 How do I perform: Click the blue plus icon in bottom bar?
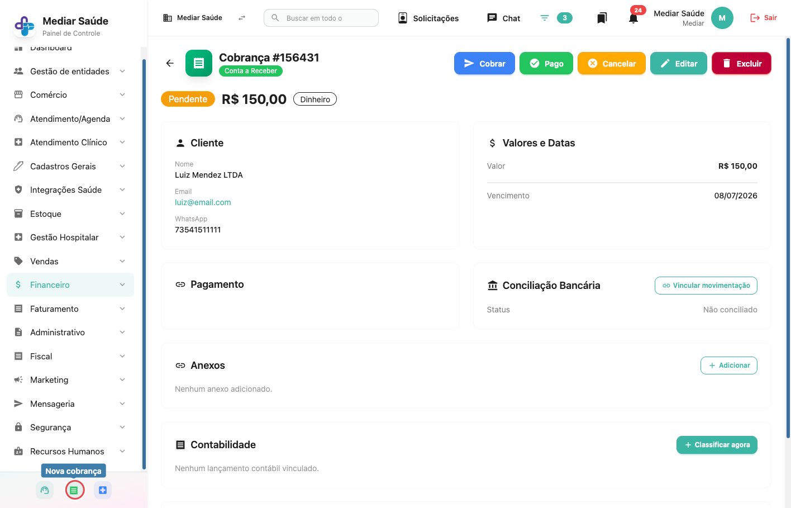tap(103, 490)
